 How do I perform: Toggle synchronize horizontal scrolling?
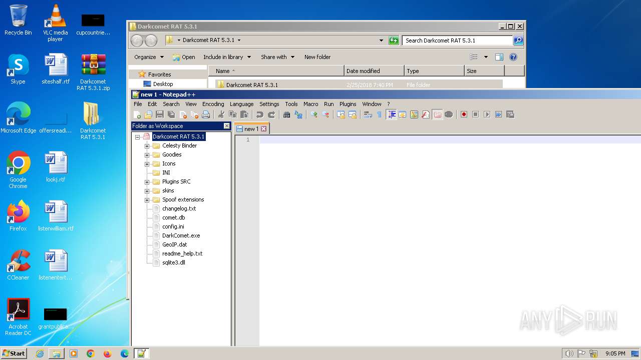point(353,114)
